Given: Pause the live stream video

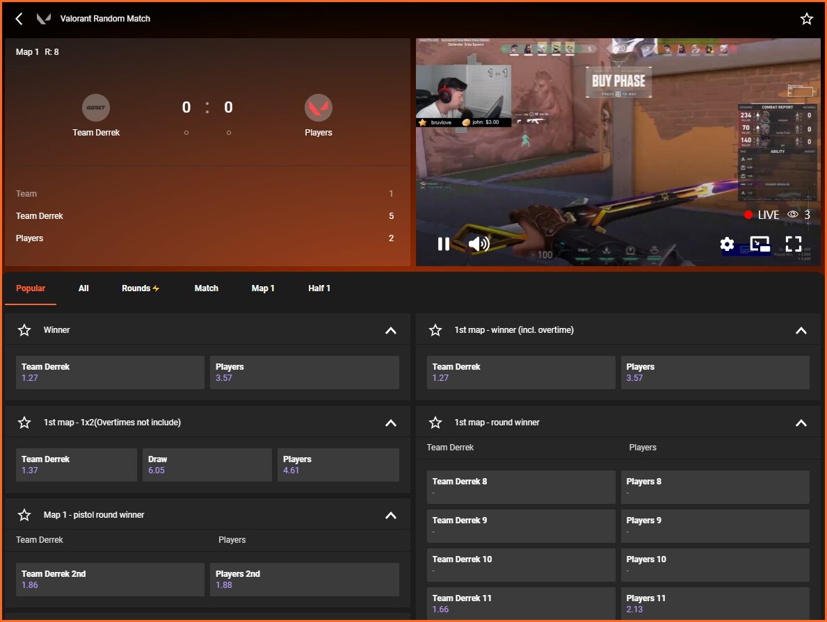Looking at the screenshot, I should coord(444,243).
